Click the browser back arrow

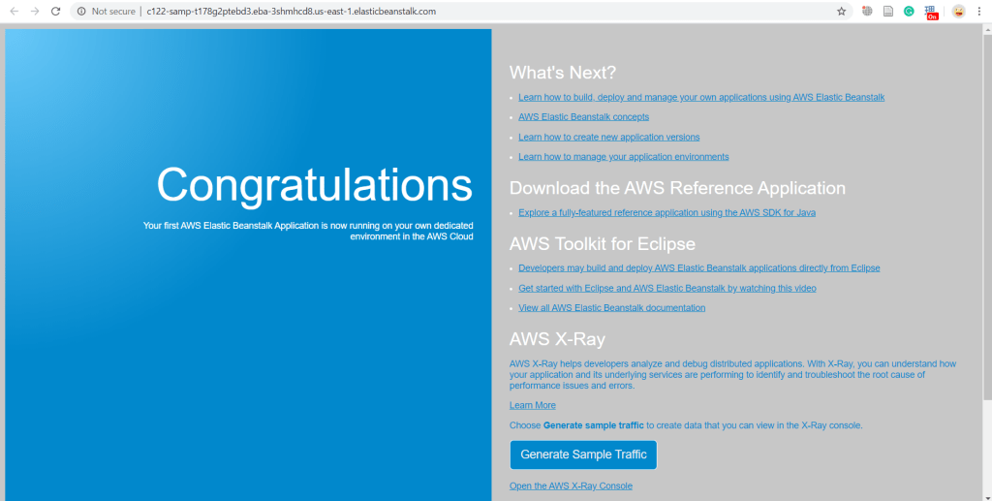14,12
